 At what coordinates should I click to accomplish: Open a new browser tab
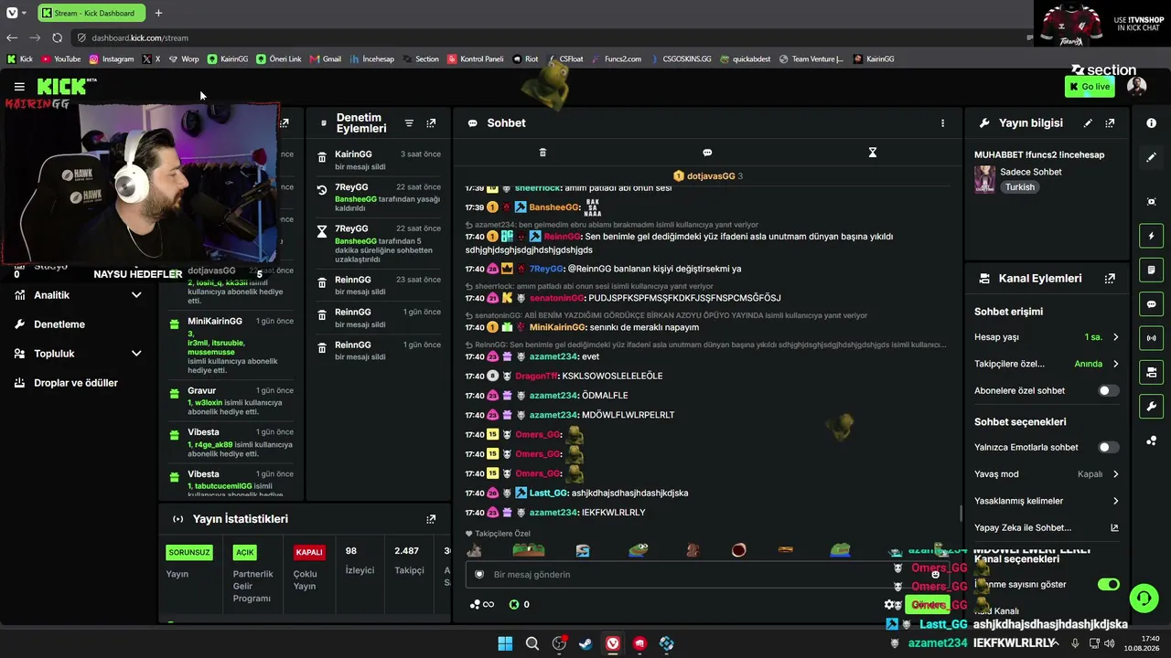point(158,13)
